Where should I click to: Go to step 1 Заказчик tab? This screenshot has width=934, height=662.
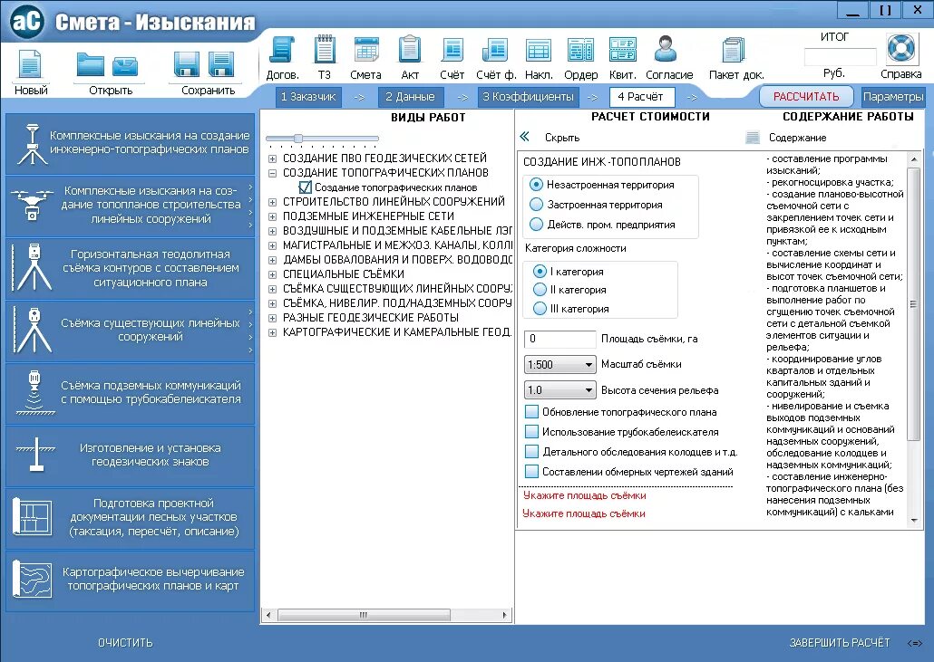click(308, 96)
